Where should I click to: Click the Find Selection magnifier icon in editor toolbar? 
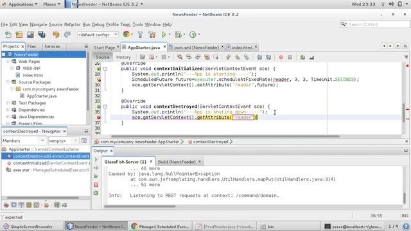[x=180, y=57]
